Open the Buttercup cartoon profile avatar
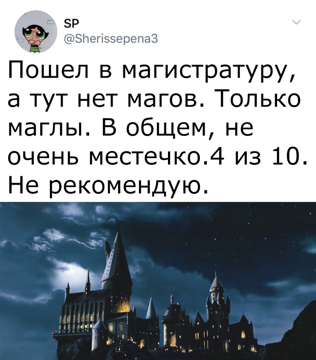 click(36, 32)
